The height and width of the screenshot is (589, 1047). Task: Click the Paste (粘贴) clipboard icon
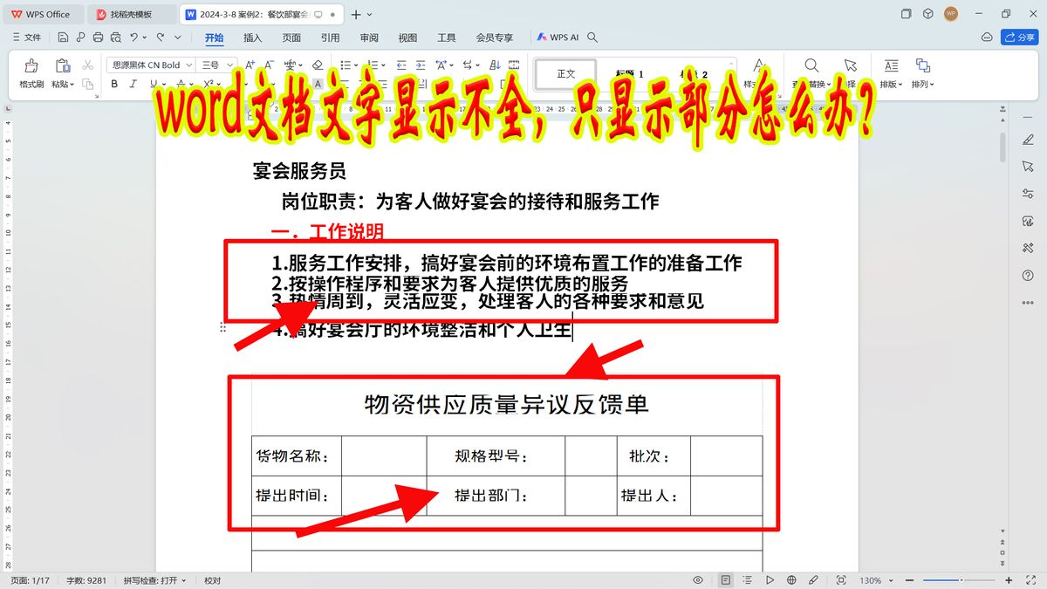[63, 65]
